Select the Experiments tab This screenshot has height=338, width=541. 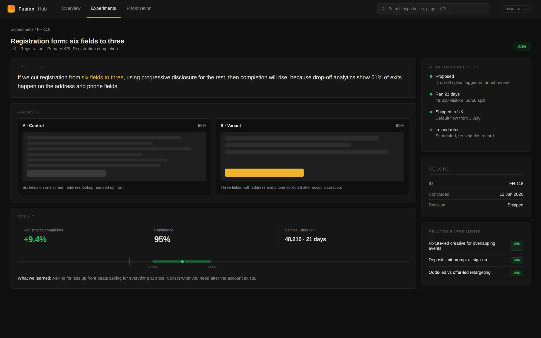tap(104, 8)
